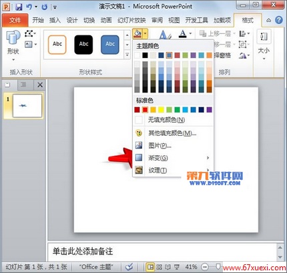Screen dimensions: 287x273
Task: Select Slide Sorter view icon in status bar
Action: tap(159, 266)
